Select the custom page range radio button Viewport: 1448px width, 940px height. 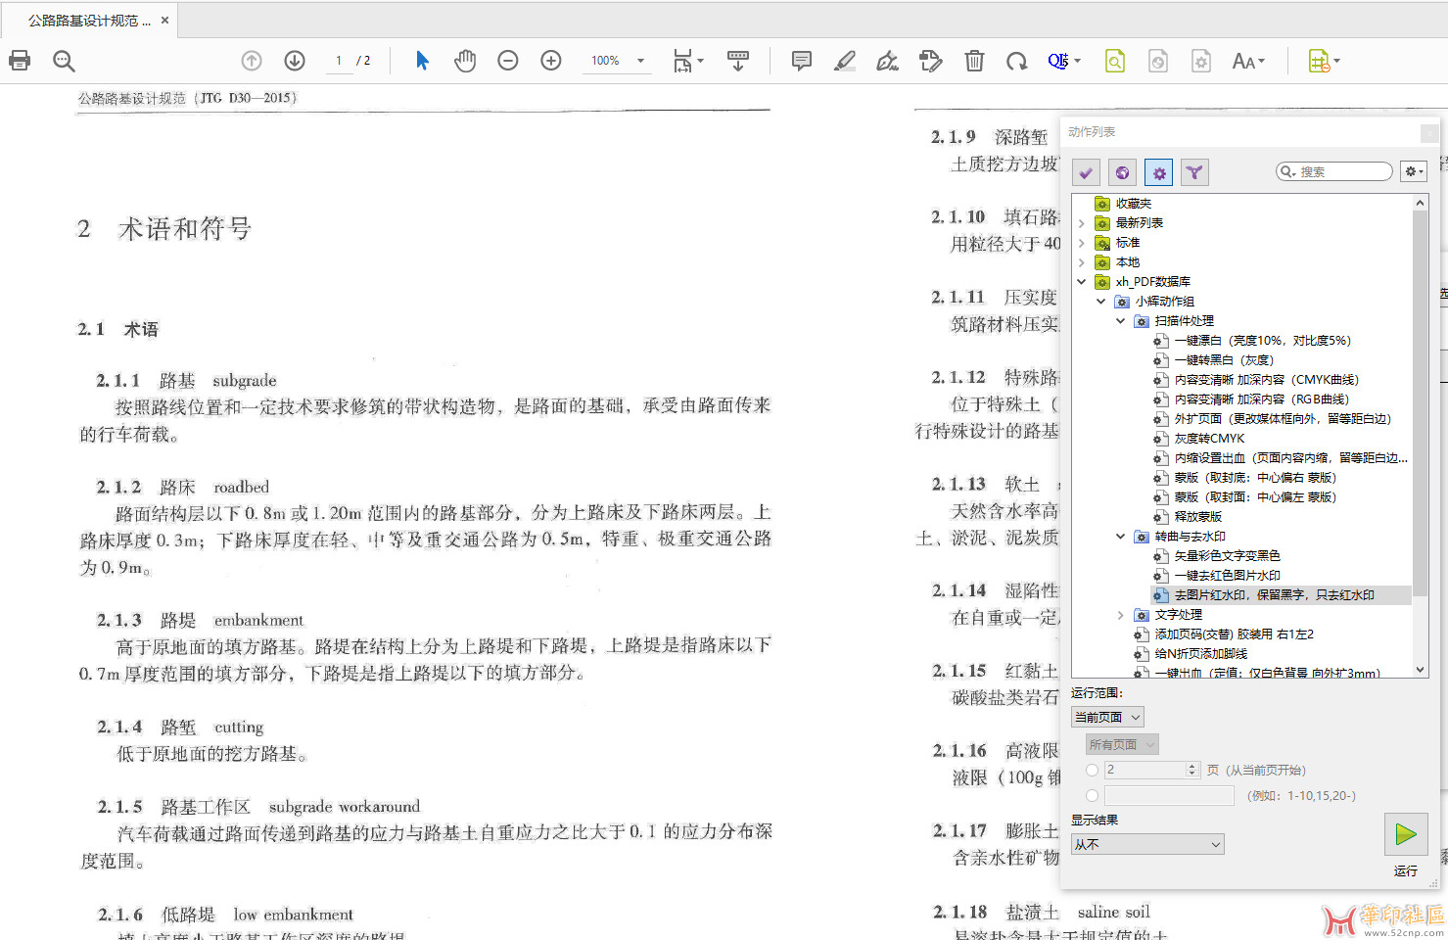coord(1092,796)
